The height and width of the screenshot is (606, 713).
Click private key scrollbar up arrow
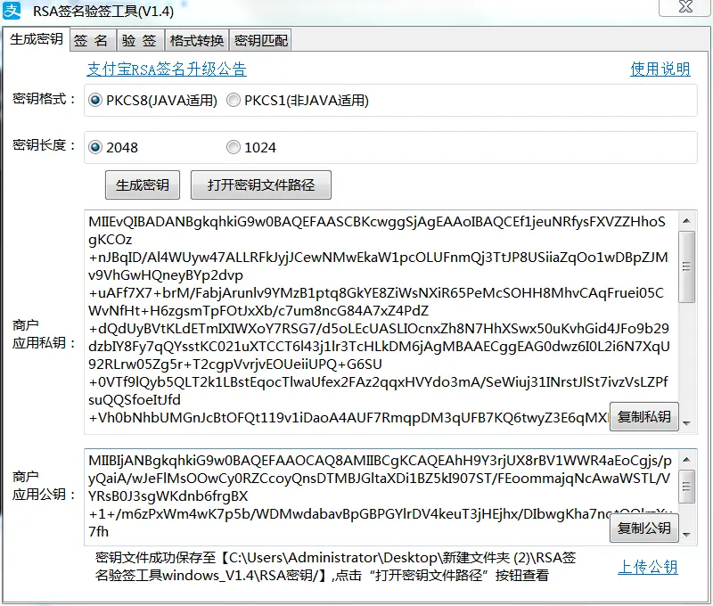(x=686, y=221)
